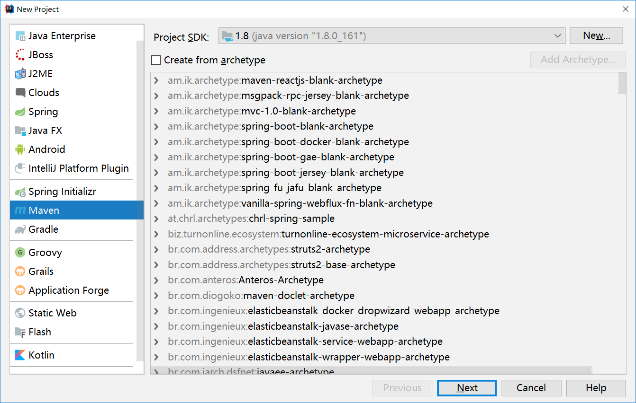The width and height of the screenshot is (636, 403).
Task: Select Static Web project type label
Action: coord(53,313)
